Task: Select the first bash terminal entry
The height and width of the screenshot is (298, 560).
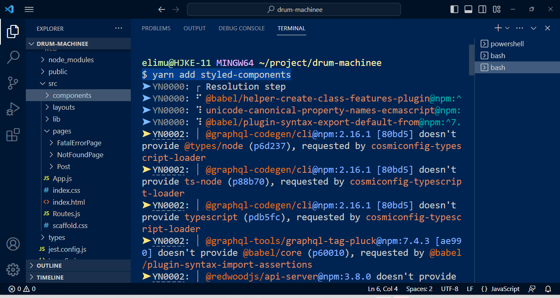Action: coord(517,56)
